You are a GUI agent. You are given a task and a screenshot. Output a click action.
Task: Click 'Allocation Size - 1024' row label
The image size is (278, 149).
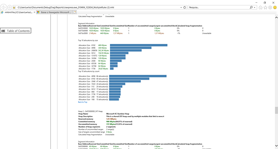87,84
